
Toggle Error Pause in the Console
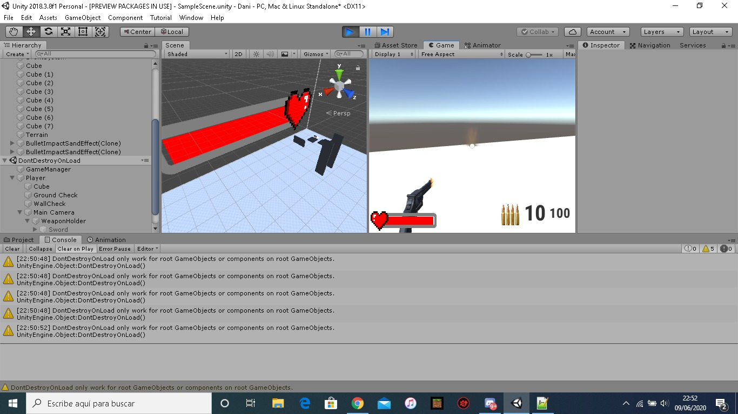115,249
